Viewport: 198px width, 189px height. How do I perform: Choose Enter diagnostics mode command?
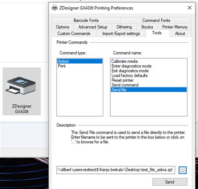click(x=149, y=66)
